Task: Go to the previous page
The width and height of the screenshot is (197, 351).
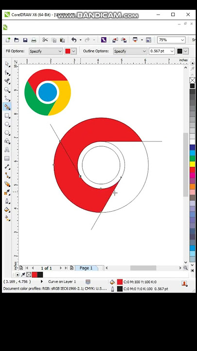Action: tap(33, 268)
